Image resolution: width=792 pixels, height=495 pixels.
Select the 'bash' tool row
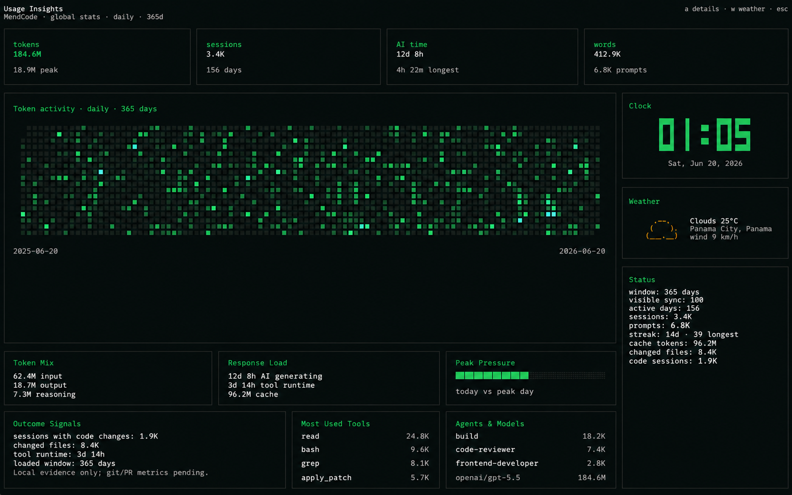[365, 450]
